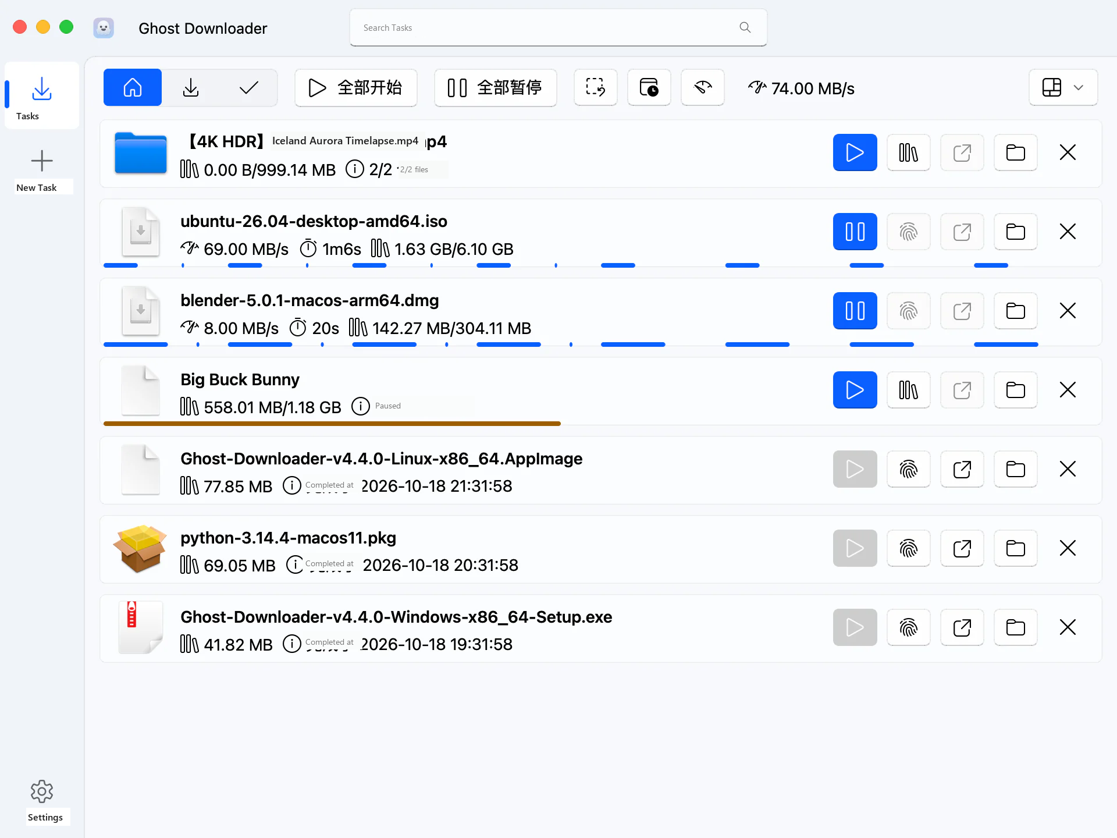
Task: Pause blender-5.0.1 dmg download
Action: [x=855, y=311]
